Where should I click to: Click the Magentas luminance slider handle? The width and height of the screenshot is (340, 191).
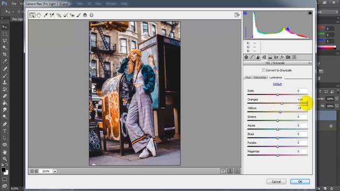click(277, 155)
